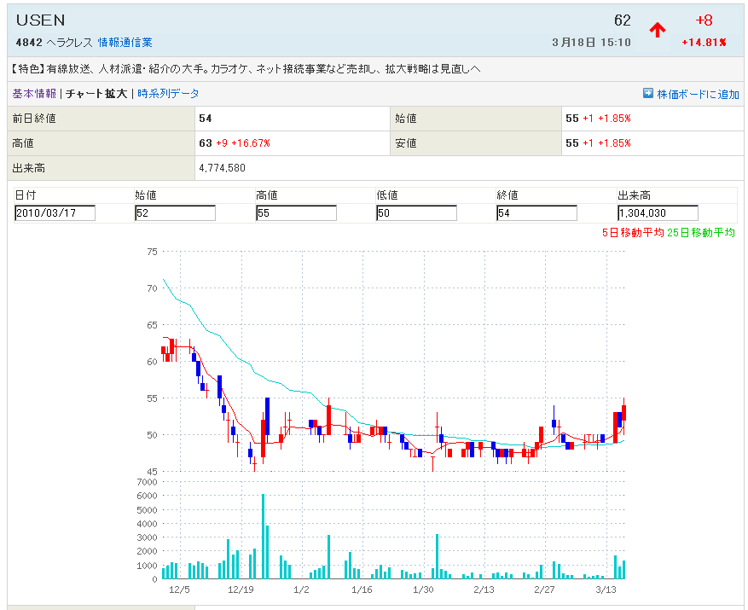Click the red up arrow price indicator
The width and height of the screenshot is (748, 610).
pyautogui.click(x=657, y=31)
